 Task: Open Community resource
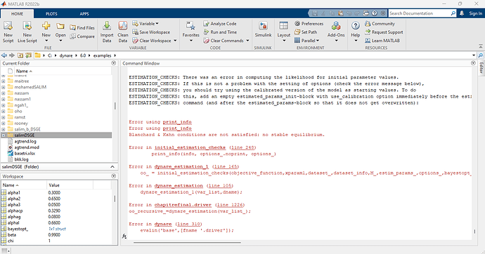click(380, 23)
